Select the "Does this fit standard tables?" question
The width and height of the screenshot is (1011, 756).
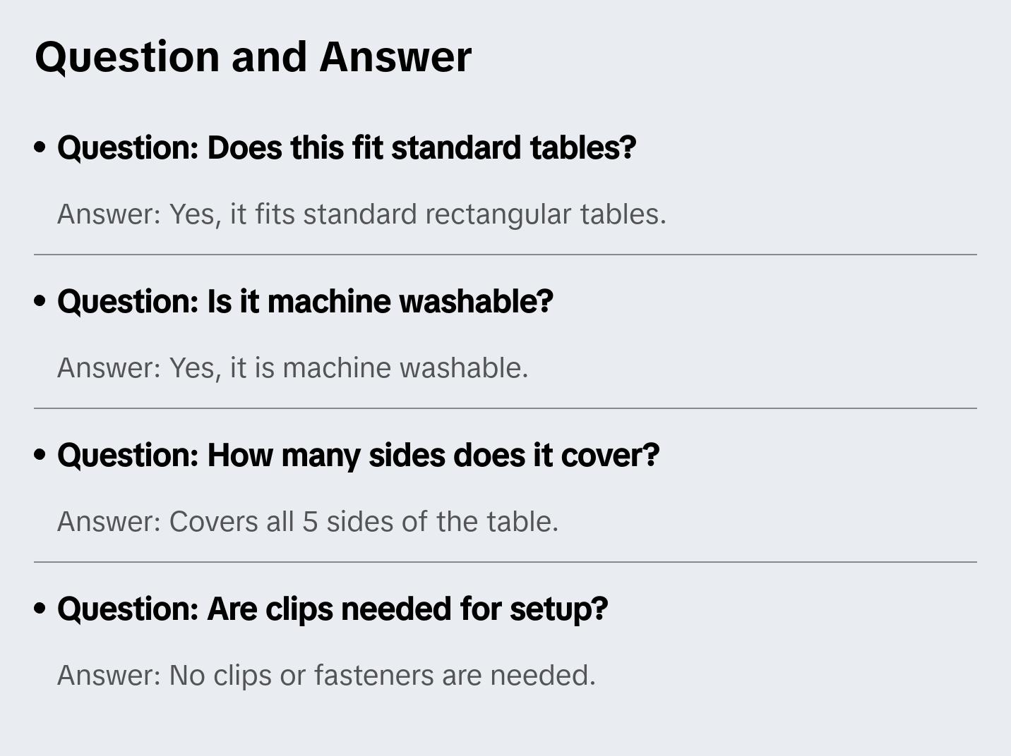tap(347, 148)
